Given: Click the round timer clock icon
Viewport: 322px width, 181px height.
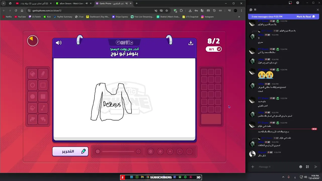Looking at the screenshot, I should click(x=33, y=41).
